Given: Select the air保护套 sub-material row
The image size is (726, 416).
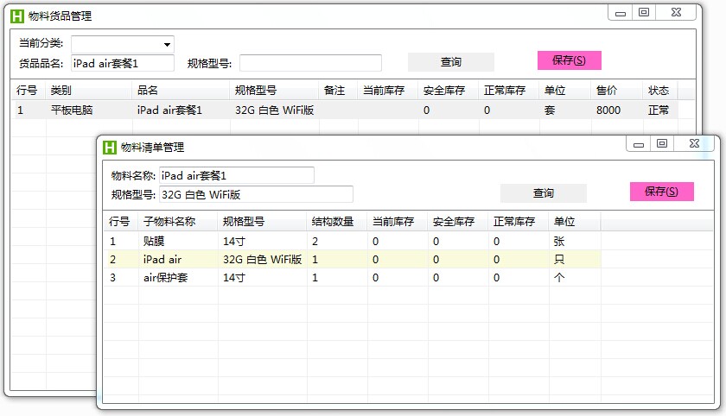Looking at the screenshot, I should click(353, 278).
